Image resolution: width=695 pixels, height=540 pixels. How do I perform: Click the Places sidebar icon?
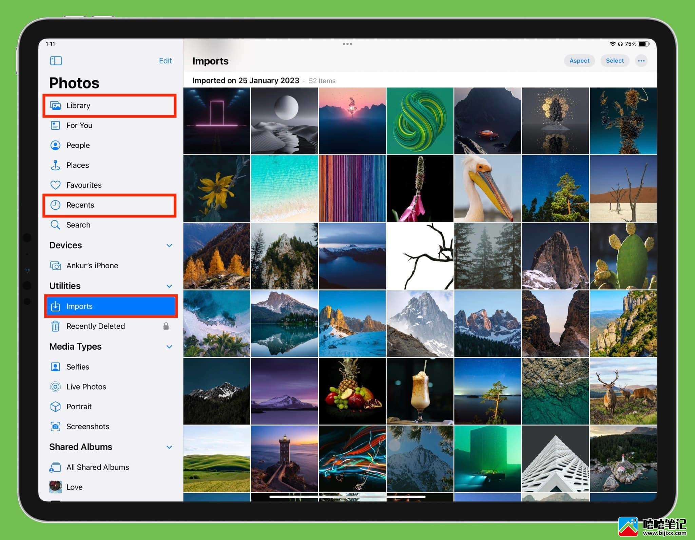56,165
